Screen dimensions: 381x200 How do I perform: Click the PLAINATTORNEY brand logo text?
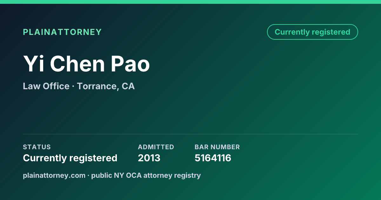point(62,32)
